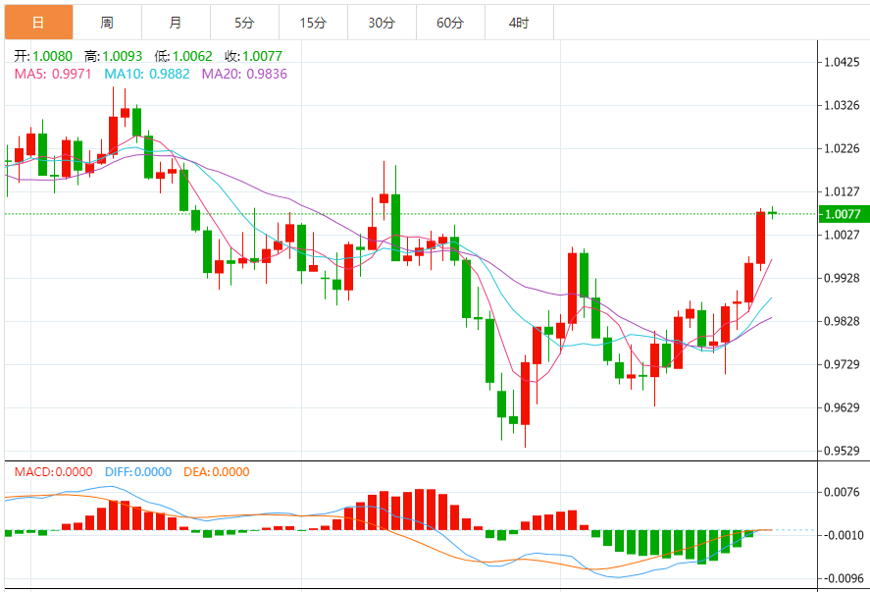Screen dimensions: 870x592
Task: Click the 高:1.0093 high price value
Action: point(113,56)
